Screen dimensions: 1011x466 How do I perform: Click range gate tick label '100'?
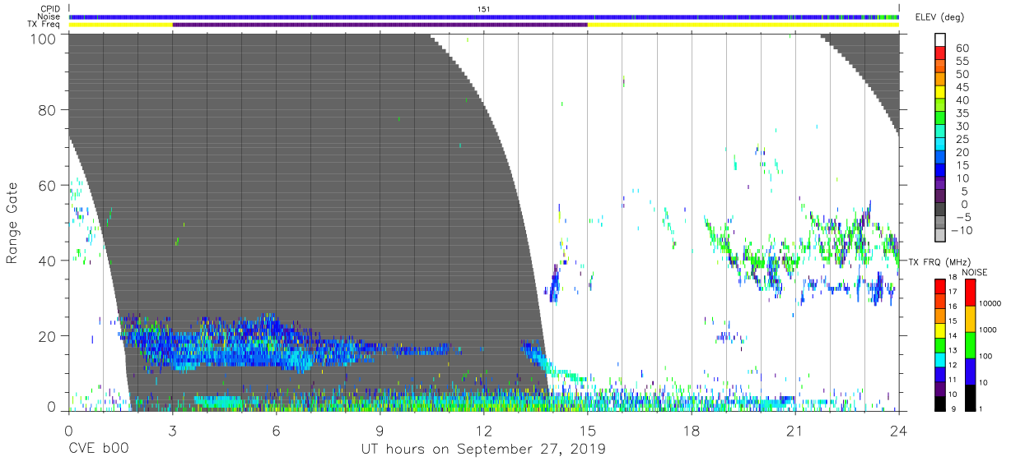tap(43, 38)
